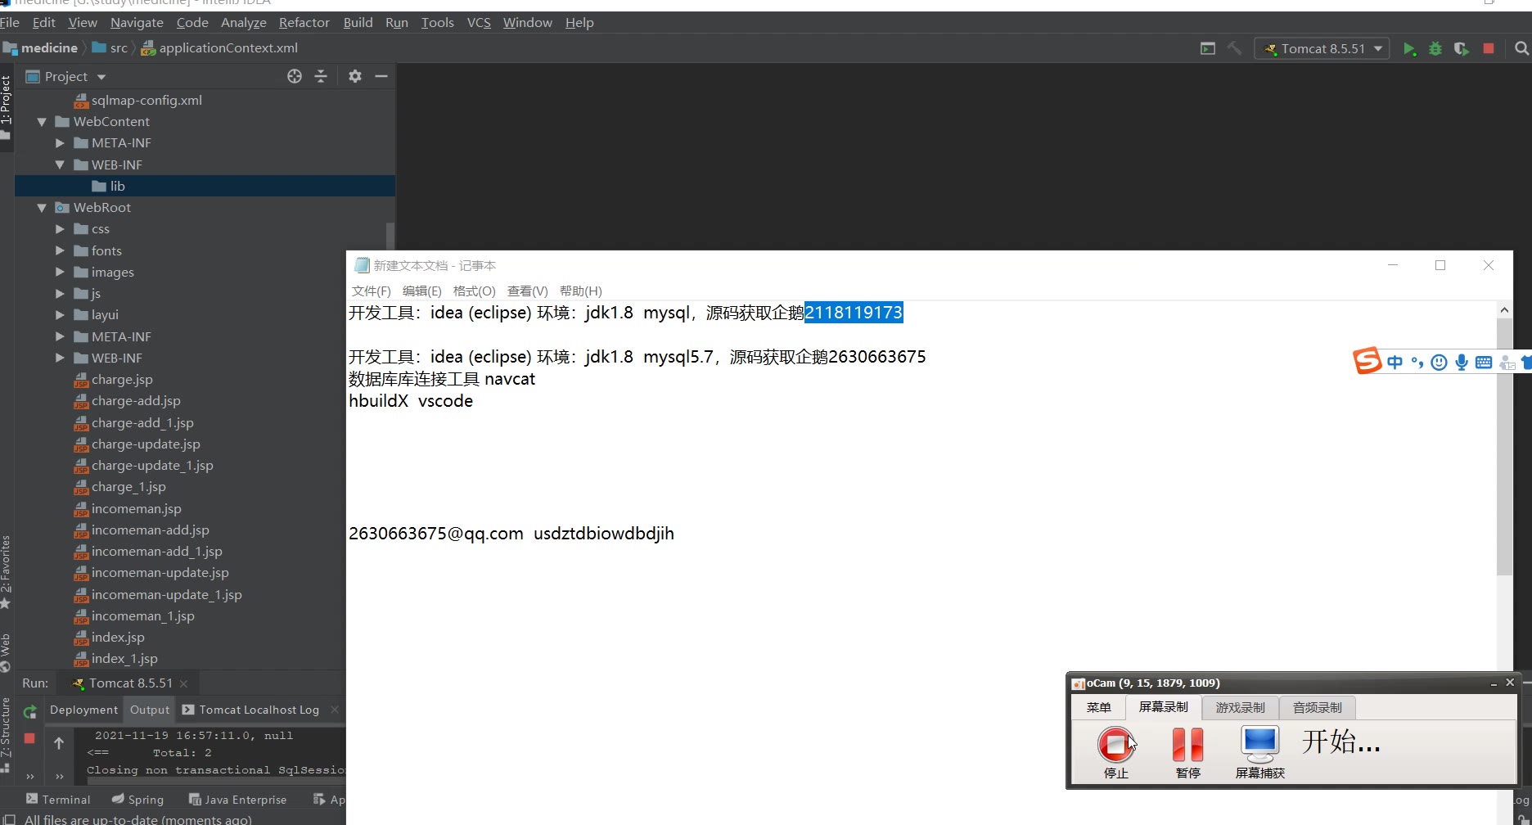Select incomeman-update.jsp file
Screen dimensions: 1532x825
point(160,573)
